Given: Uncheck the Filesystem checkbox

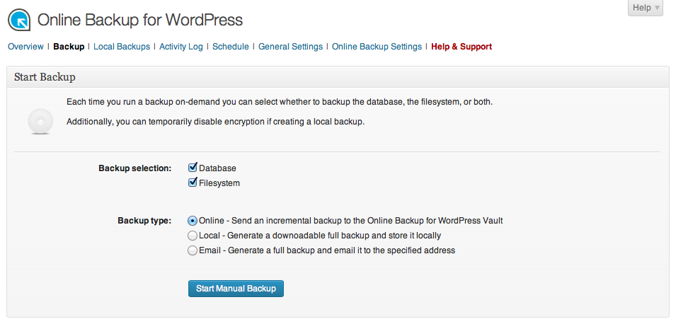Looking at the screenshot, I should (193, 183).
